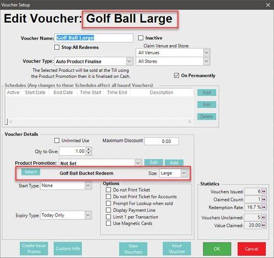The image size is (274, 258).
Task: Select the Start Date column header
Action: (35, 92)
